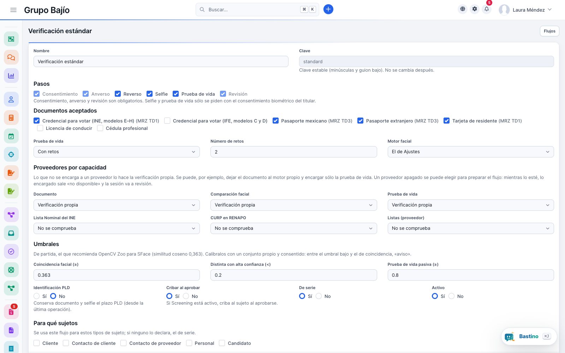Open the lifebuoy support sidebar icon
Screen dimensions: 565x353
click(11, 270)
